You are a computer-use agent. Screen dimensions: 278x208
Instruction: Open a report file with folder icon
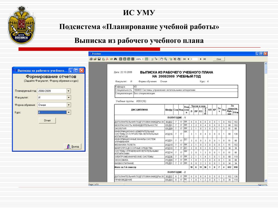coord(95,59)
